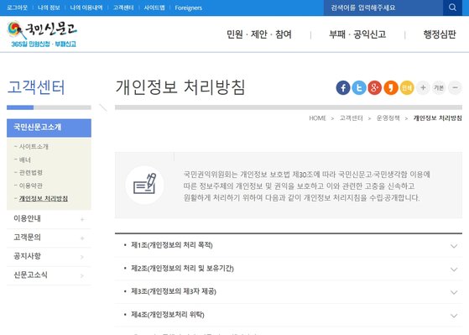Open 사이트맵 link
Screen dimensions: 469x335
(154, 8)
